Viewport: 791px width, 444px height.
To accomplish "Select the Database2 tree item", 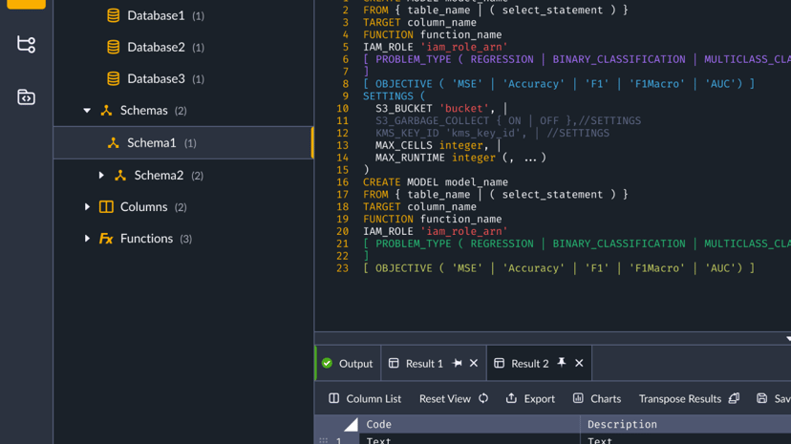I will click(x=183, y=48).
